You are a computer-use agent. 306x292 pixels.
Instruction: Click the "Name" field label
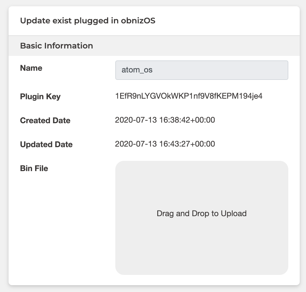tap(31, 68)
